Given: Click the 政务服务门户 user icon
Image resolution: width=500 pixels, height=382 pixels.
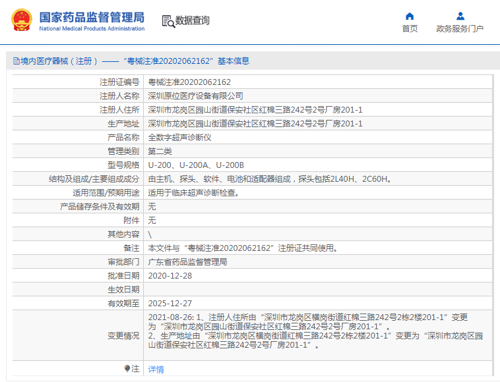Looking at the screenshot, I should [x=460, y=16].
